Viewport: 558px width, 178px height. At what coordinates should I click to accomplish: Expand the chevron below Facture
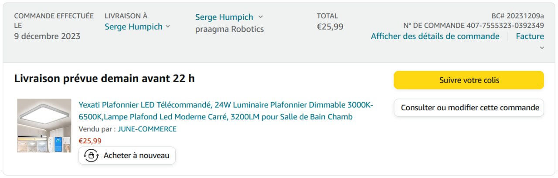click(542, 48)
